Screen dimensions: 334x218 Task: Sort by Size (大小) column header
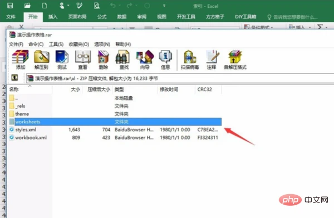coord(67,90)
